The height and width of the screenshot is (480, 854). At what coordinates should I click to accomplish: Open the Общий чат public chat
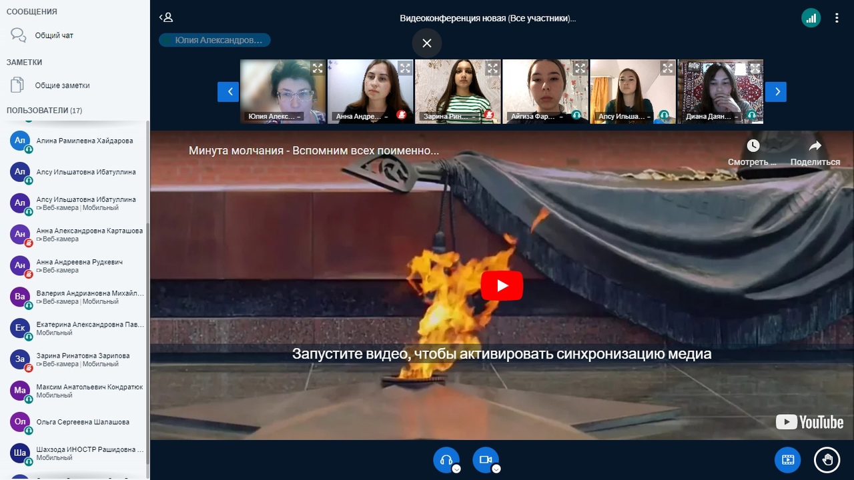pyautogui.click(x=54, y=35)
